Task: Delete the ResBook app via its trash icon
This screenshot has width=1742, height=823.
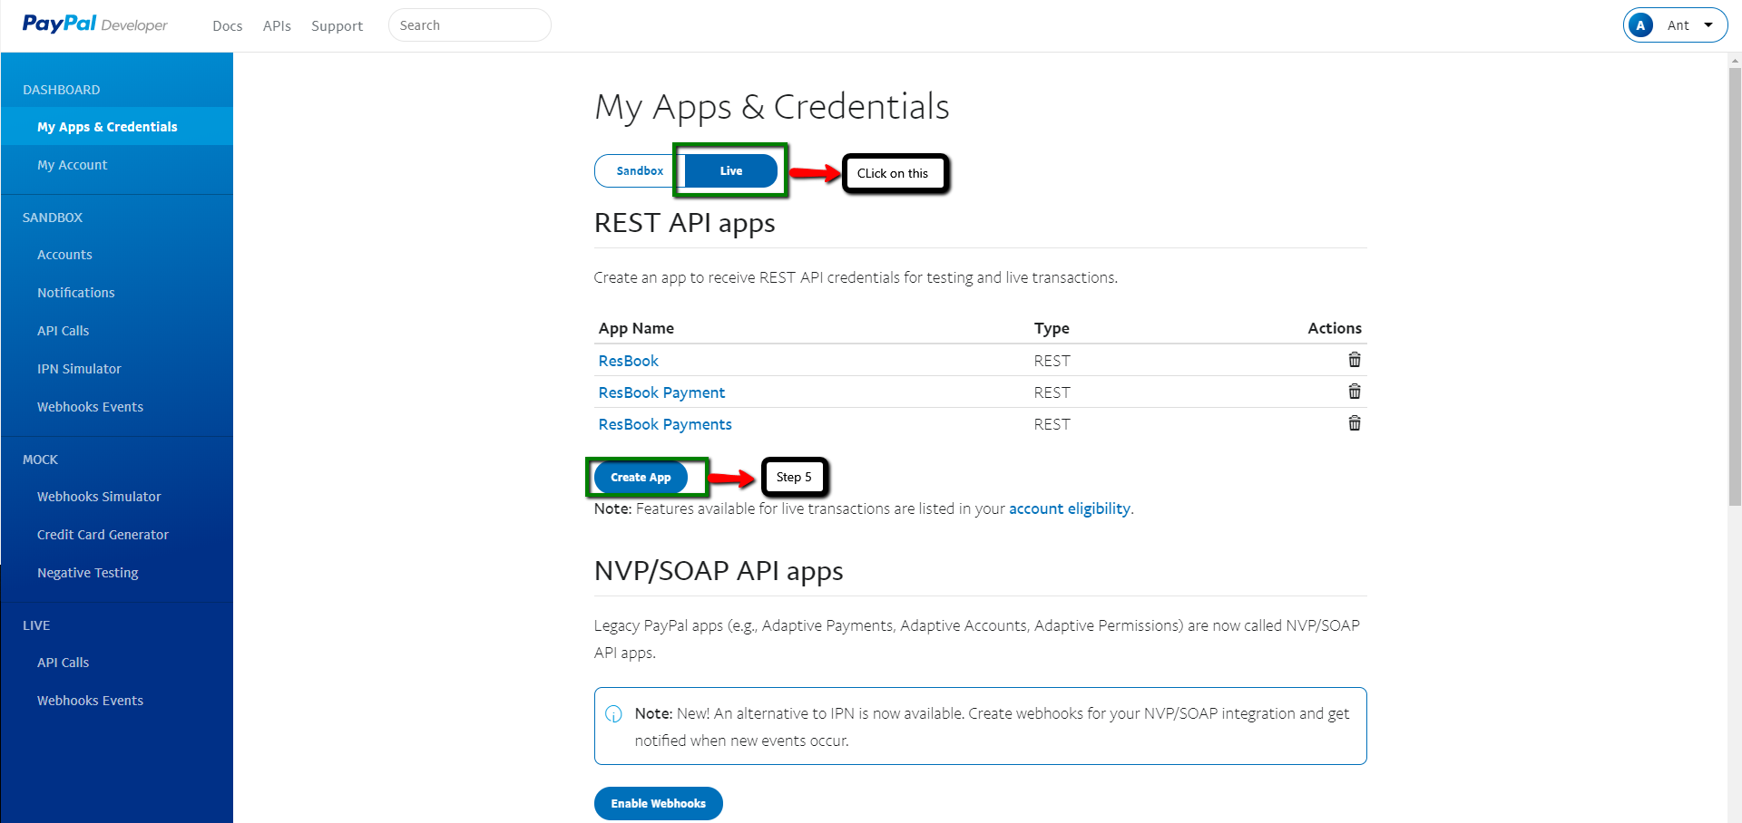Action: (1354, 360)
